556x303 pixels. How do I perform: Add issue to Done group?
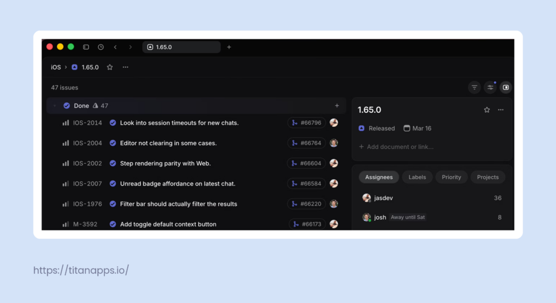click(337, 106)
